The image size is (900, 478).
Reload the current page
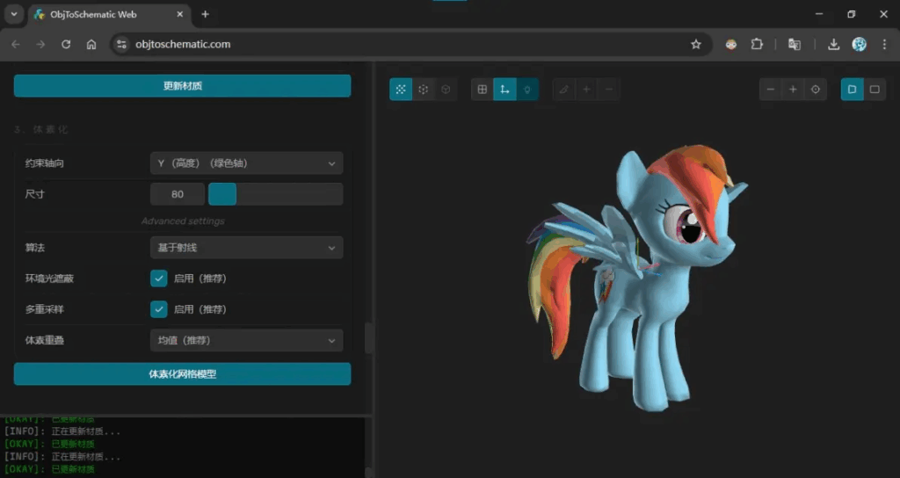coord(66,44)
